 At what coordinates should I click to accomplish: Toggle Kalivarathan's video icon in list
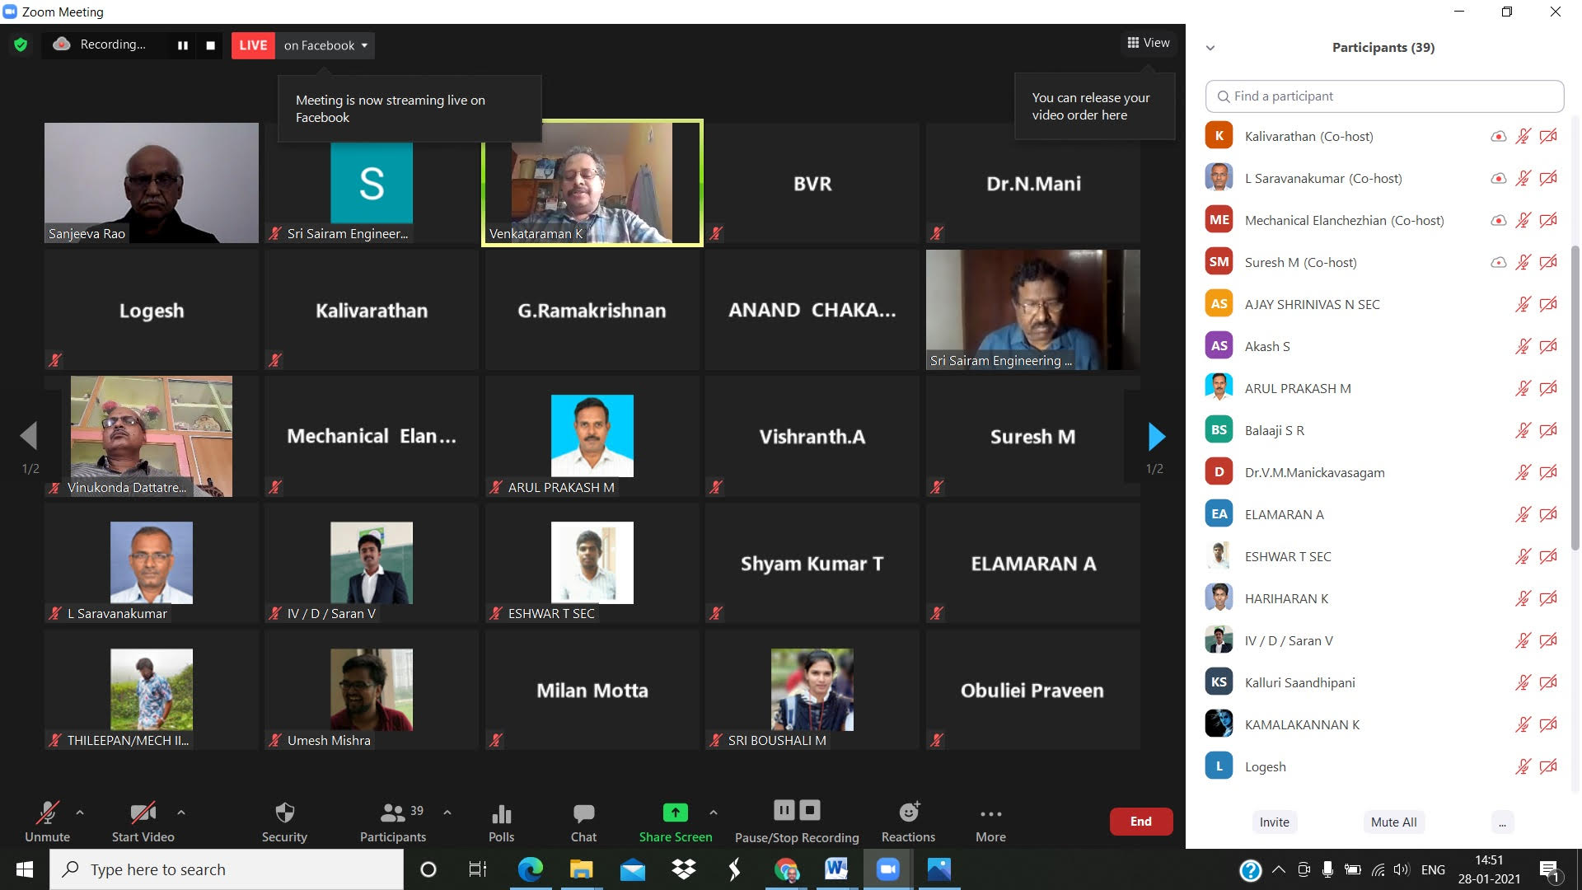click(1548, 137)
